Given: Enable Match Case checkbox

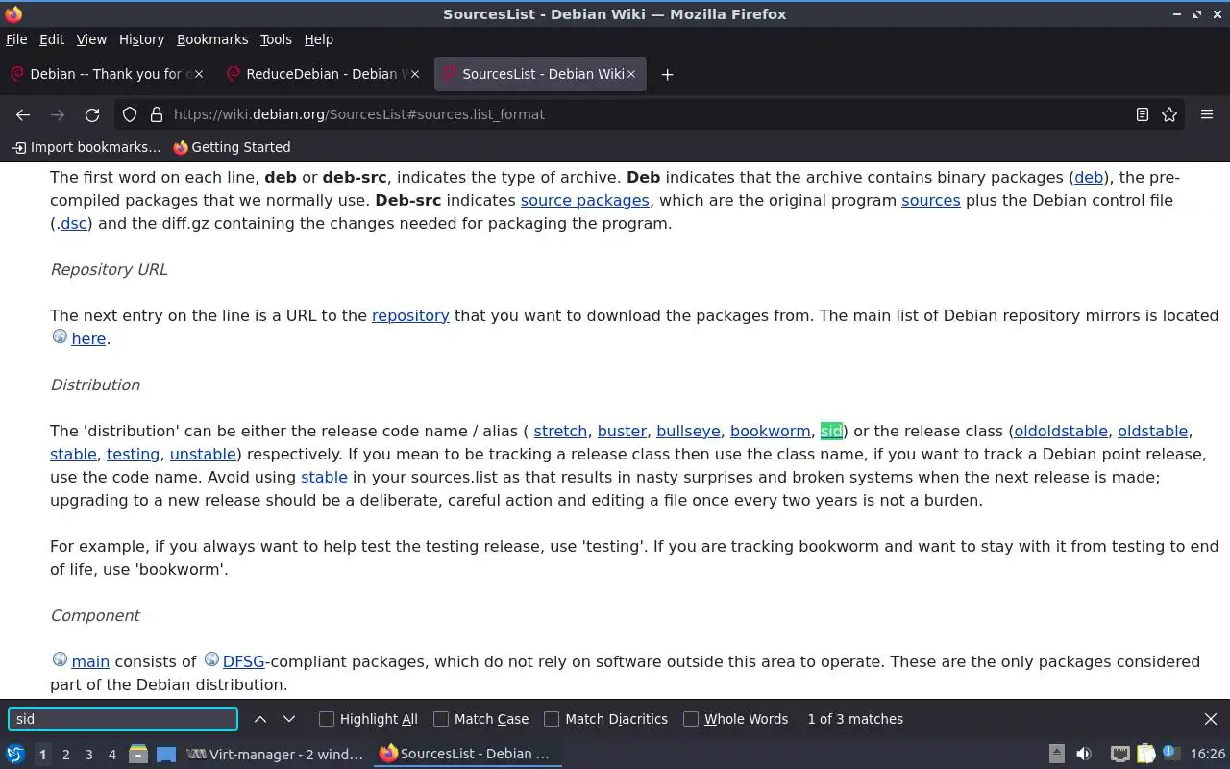Looking at the screenshot, I should click(x=441, y=719).
